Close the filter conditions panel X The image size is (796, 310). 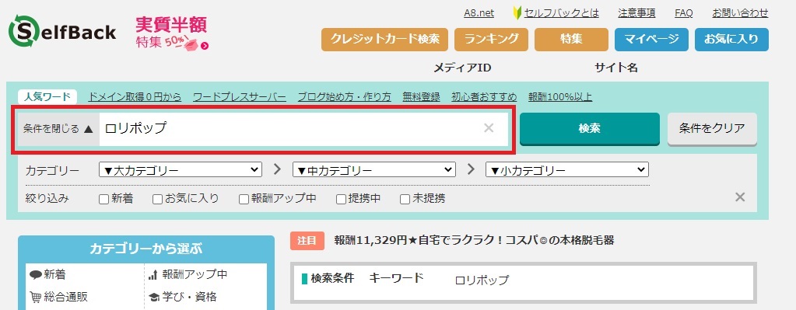[740, 197]
